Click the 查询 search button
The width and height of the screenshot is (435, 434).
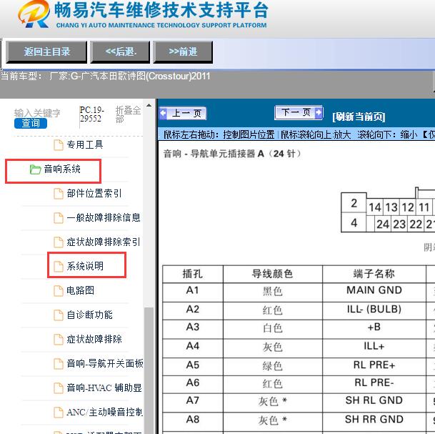pyautogui.click(x=31, y=123)
